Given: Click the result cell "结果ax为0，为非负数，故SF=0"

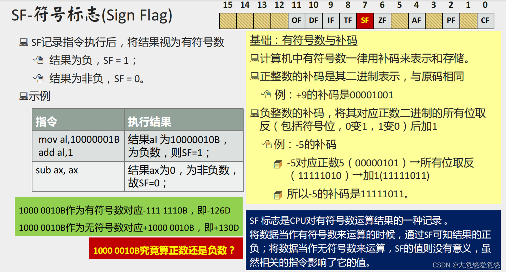Looking at the screenshot, I should pos(184,177).
